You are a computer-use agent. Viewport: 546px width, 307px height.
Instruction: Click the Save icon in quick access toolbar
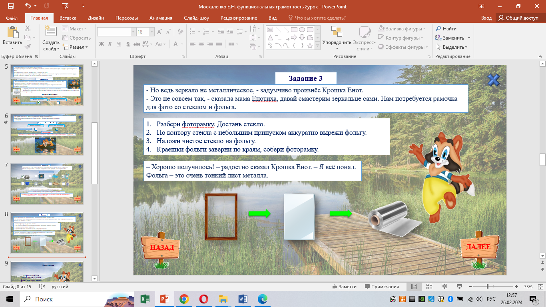[10, 6]
